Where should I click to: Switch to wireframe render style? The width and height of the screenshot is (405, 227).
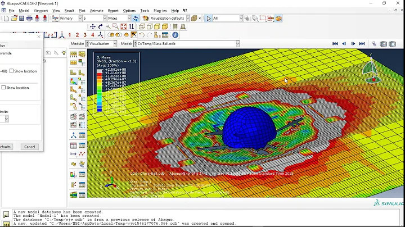click(142, 26)
